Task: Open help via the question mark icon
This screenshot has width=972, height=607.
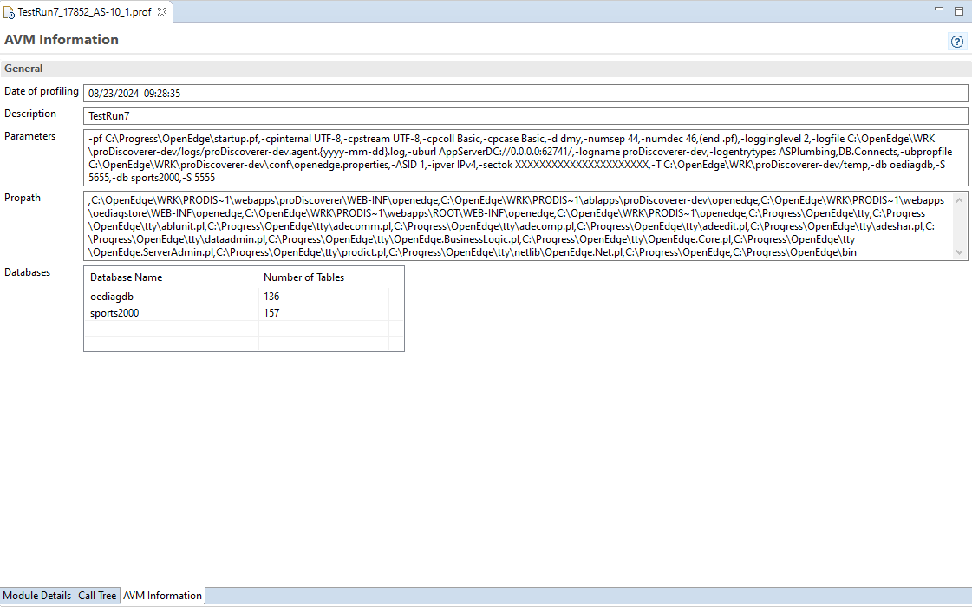Action: tap(956, 41)
